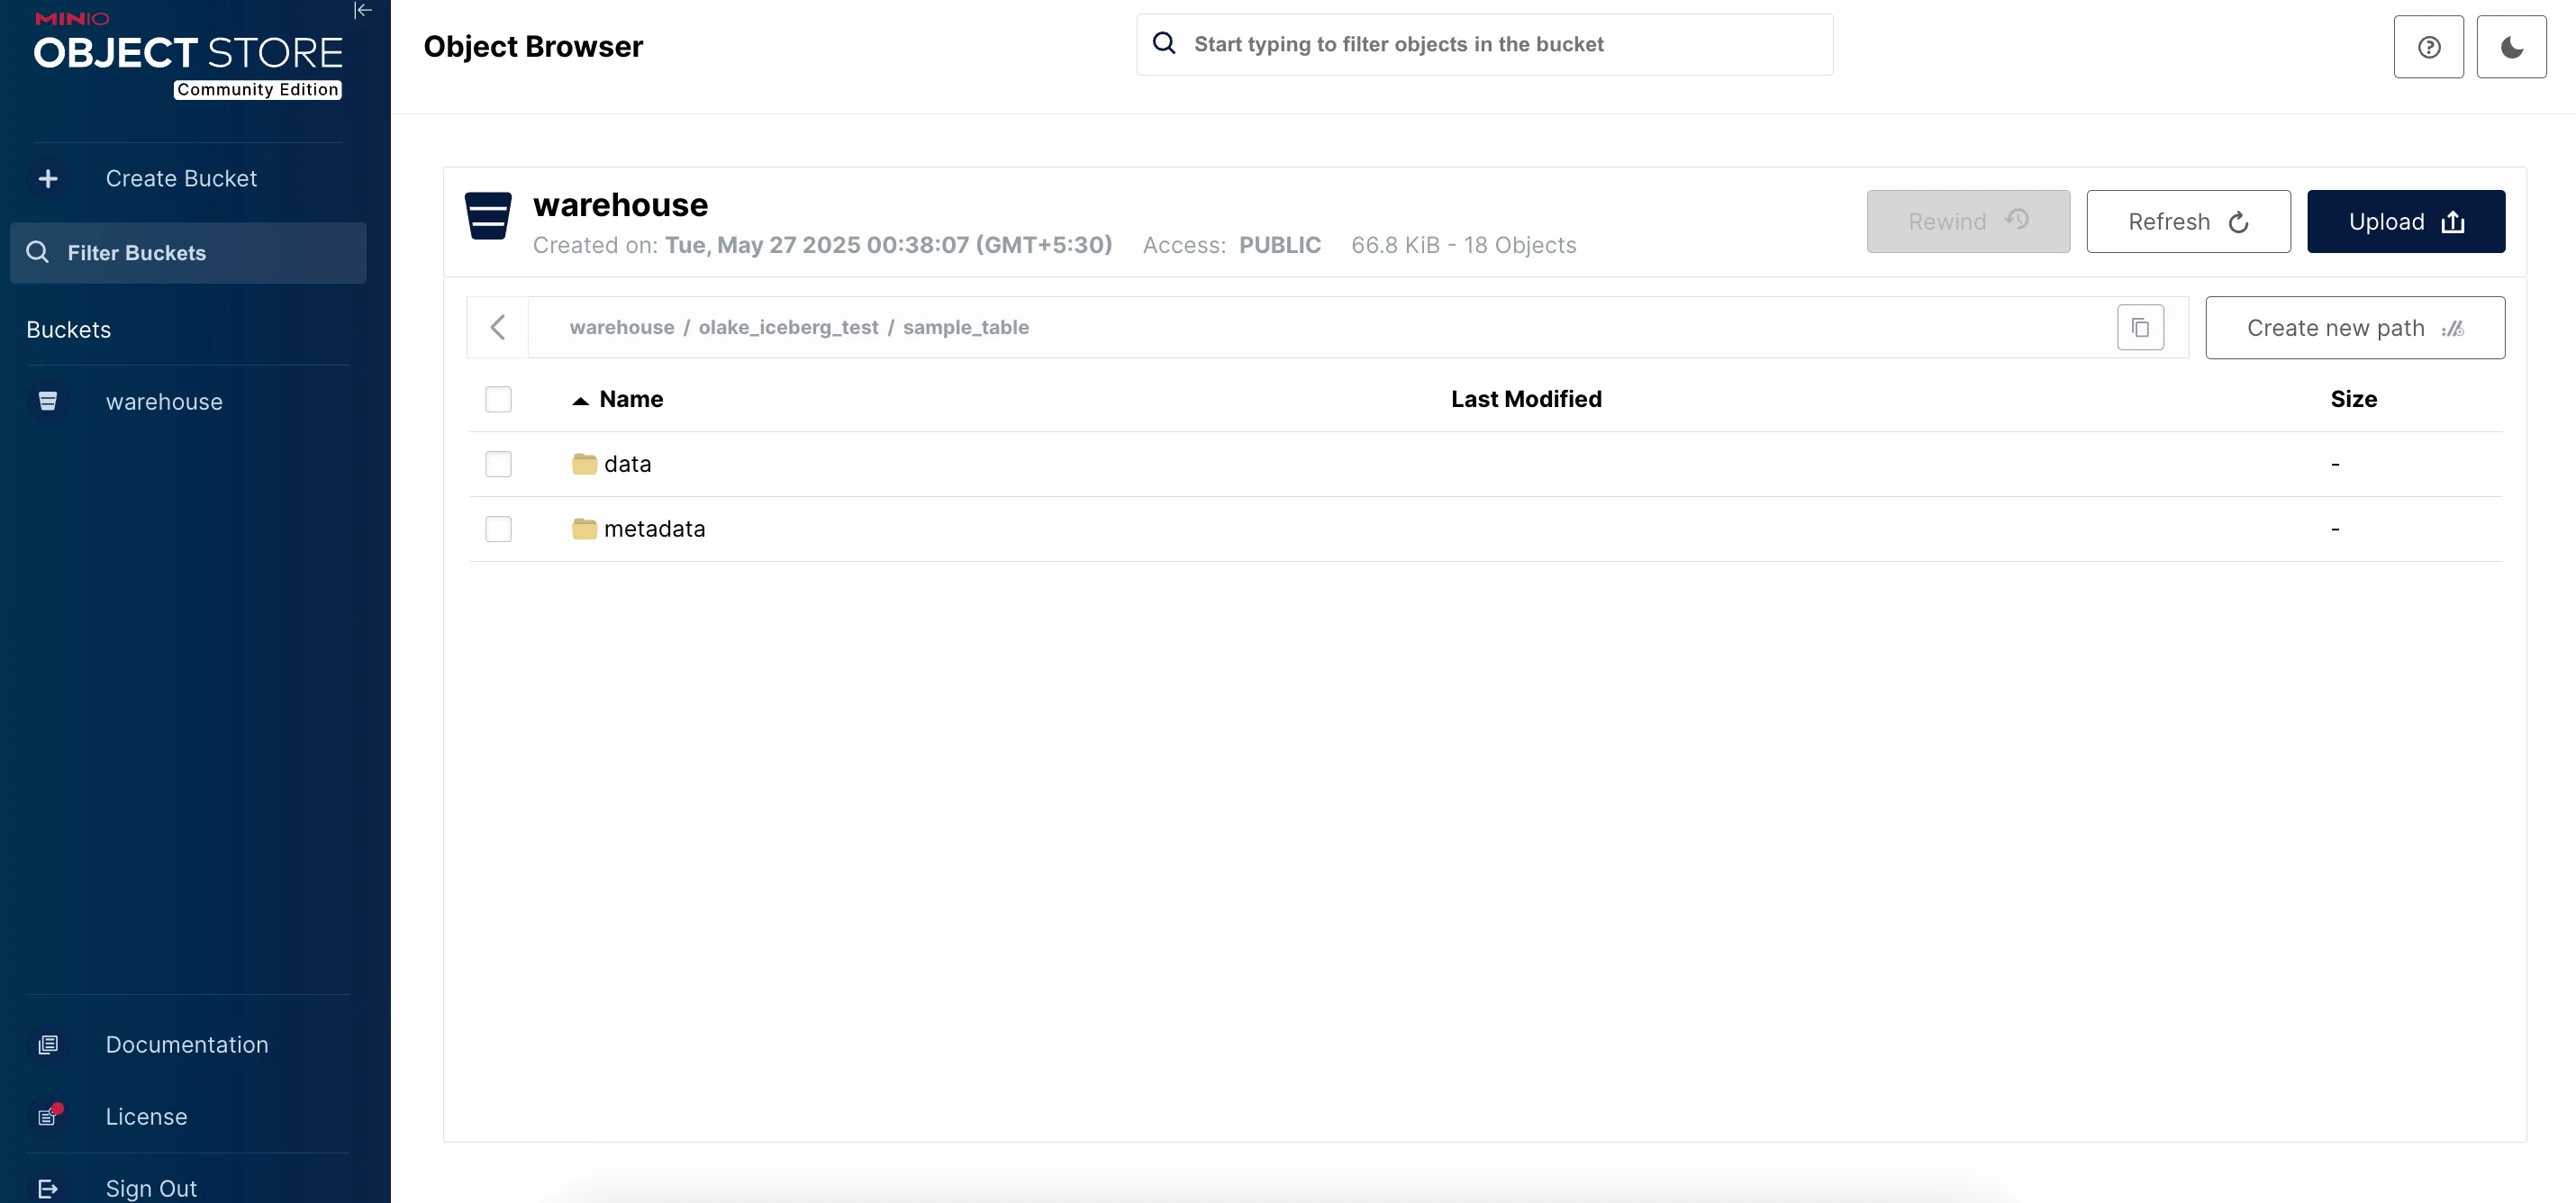Check the metadata folder checkbox

498,529
